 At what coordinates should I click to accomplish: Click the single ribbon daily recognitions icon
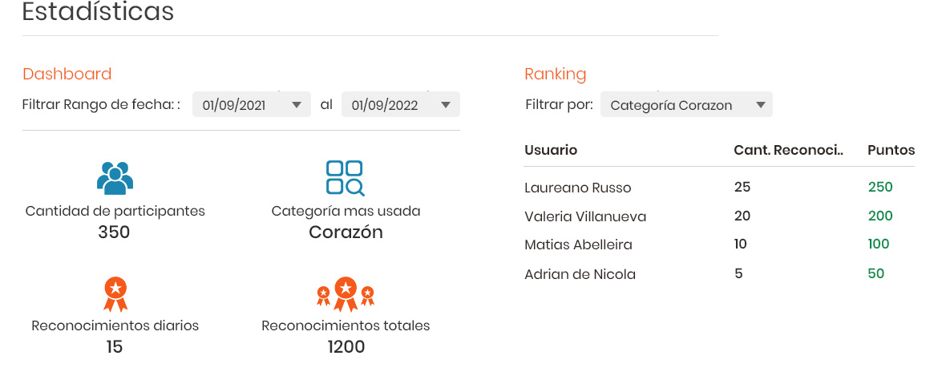click(115, 294)
